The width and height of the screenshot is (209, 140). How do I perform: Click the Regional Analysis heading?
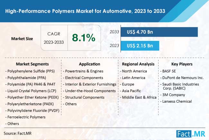pos(138,64)
